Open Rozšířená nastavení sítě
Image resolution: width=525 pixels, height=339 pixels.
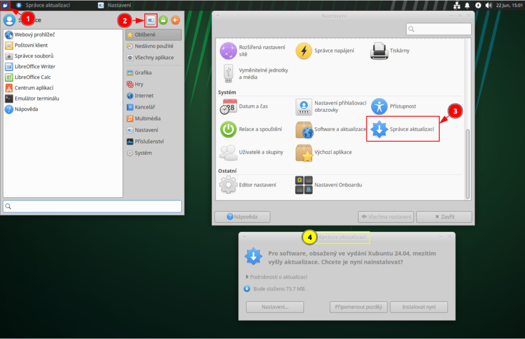click(253, 51)
